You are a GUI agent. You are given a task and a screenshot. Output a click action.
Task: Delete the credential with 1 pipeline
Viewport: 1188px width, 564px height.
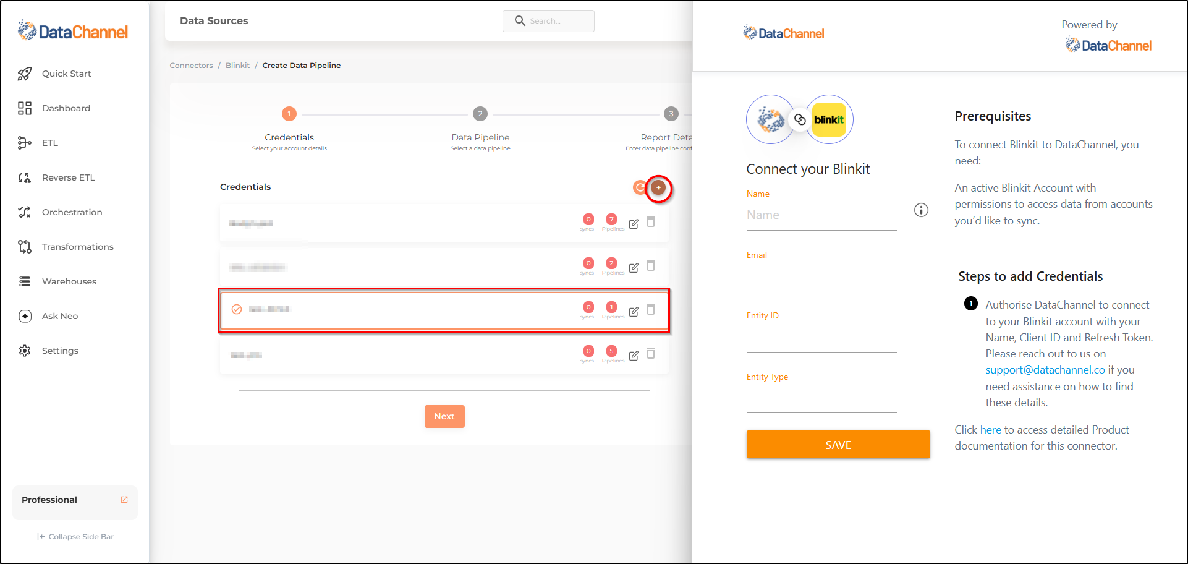pyautogui.click(x=651, y=309)
